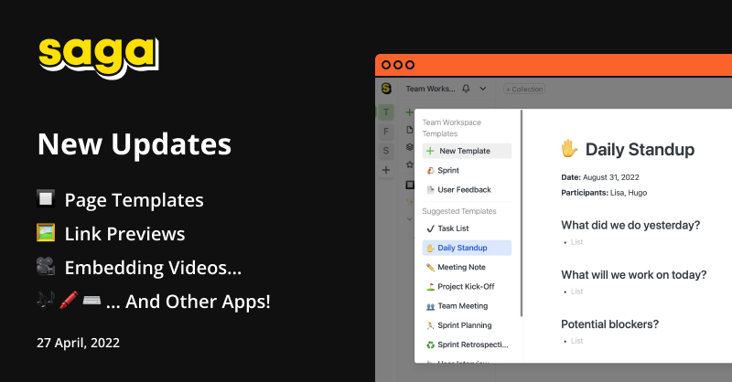The width and height of the screenshot is (732, 382).
Task: Select the T workspace in the left rail
Action: coord(386,111)
